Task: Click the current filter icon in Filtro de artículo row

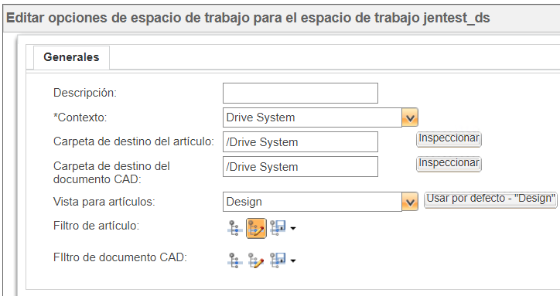Action: [x=234, y=228]
